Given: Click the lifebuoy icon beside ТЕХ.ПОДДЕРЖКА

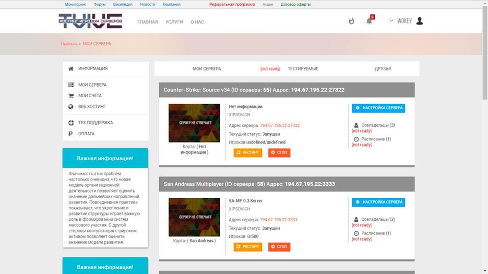Looking at the screenshot, I should [x=71, y=123].
